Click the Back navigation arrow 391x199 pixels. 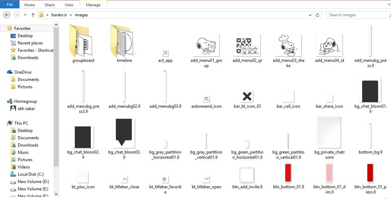pyautogui.click(x=7, y=15)
